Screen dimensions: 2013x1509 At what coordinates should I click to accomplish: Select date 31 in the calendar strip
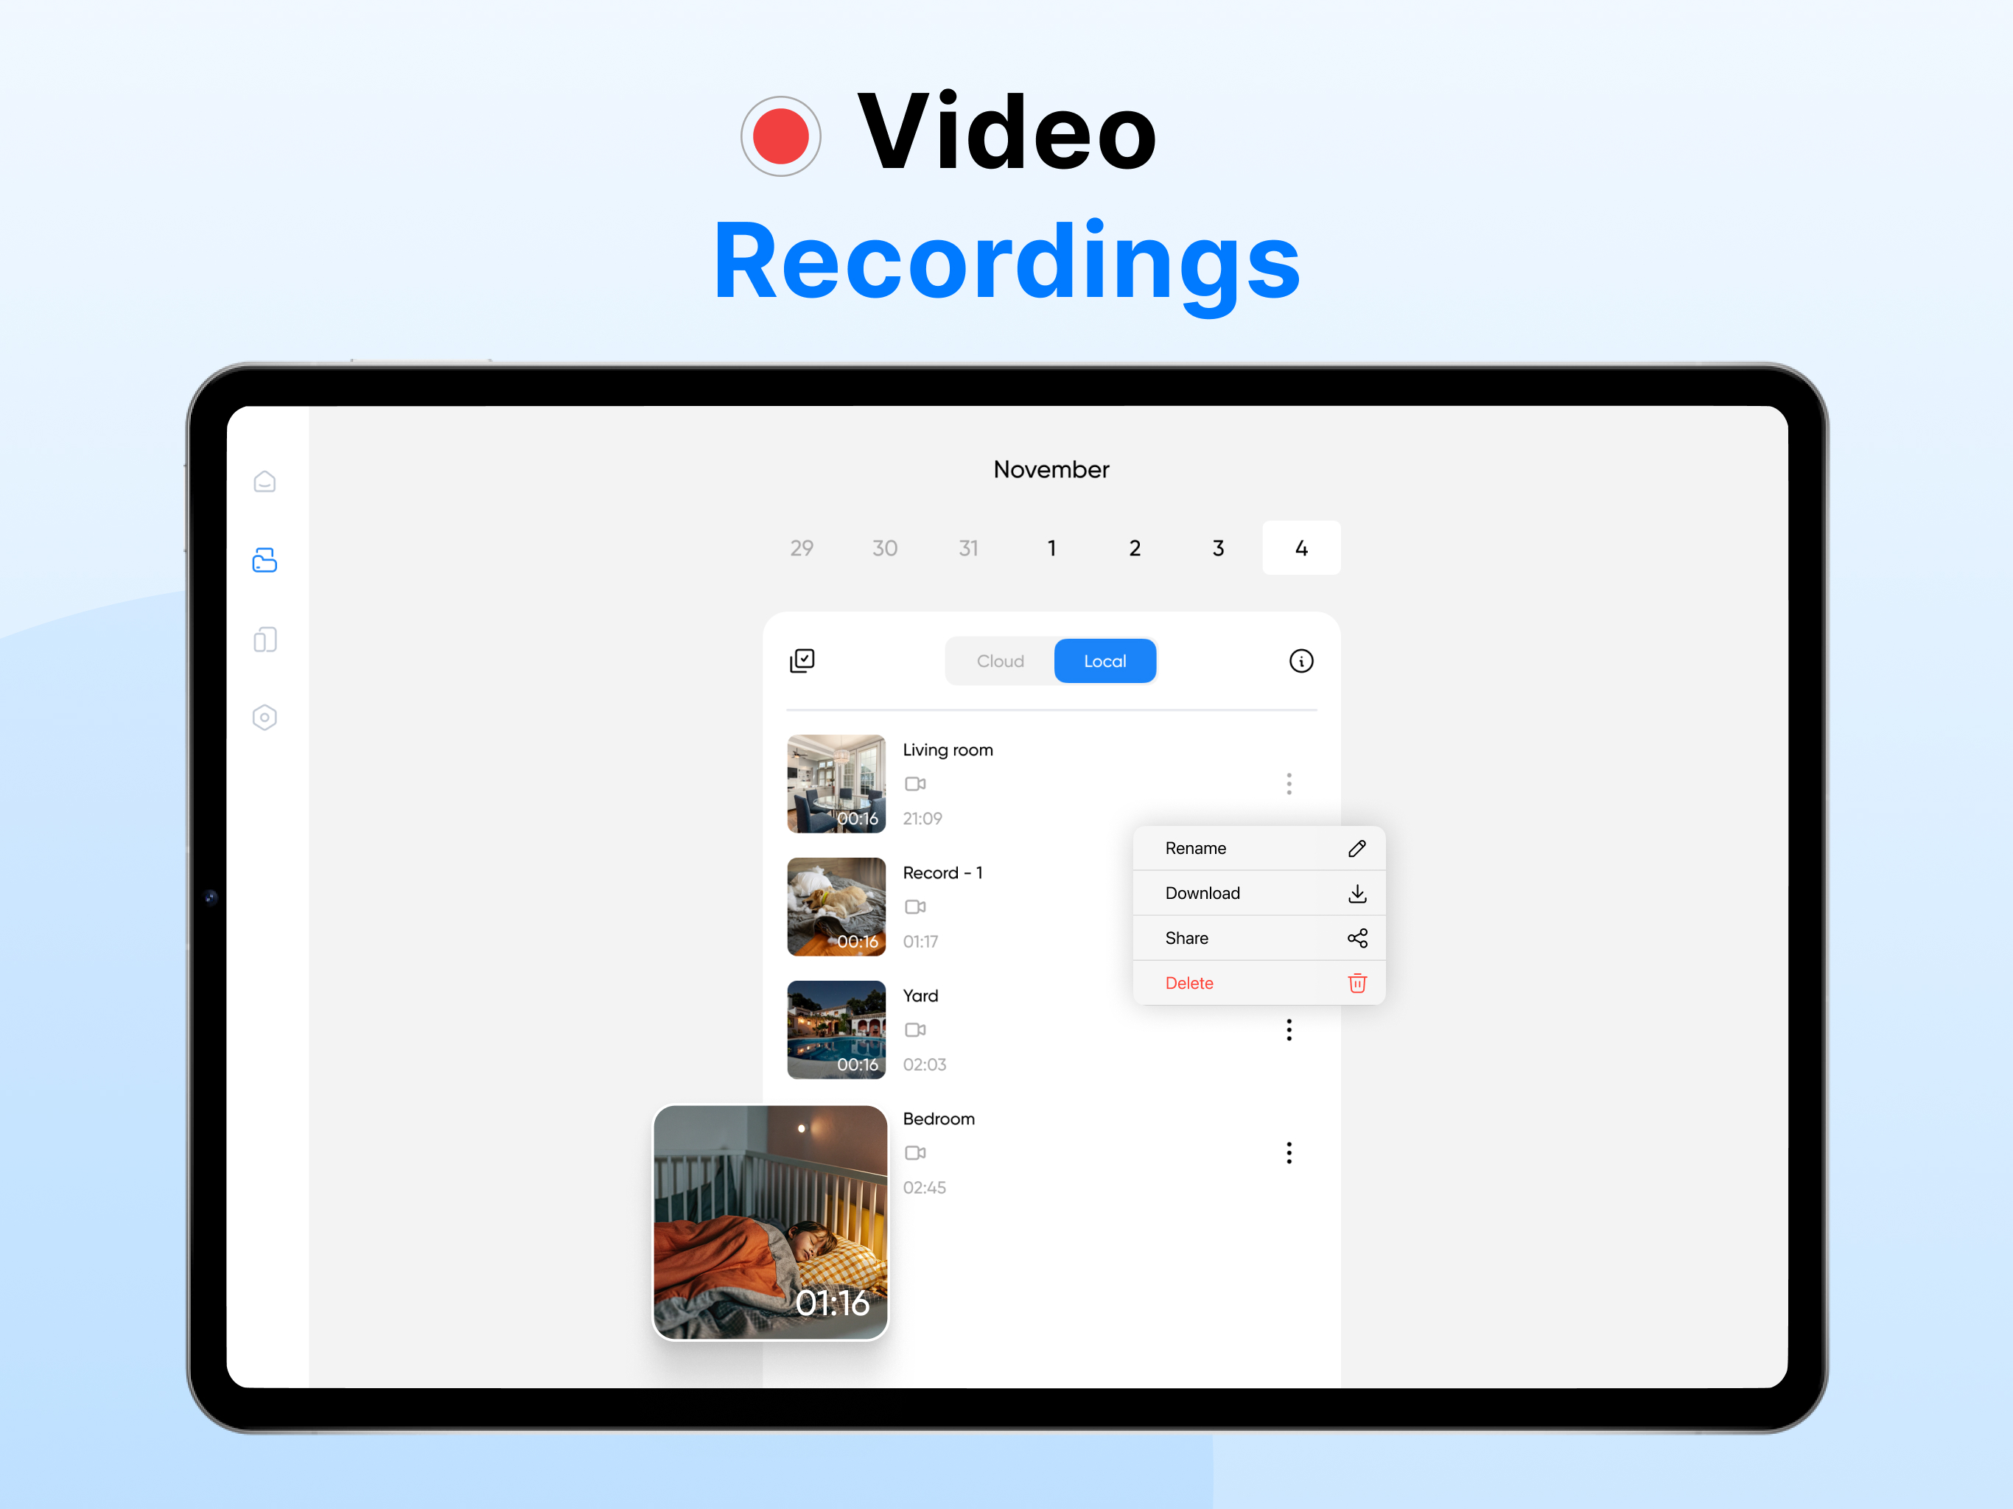pos(968,548)
